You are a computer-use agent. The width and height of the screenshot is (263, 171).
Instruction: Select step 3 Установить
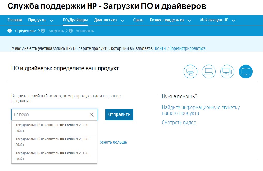[81, 31]
